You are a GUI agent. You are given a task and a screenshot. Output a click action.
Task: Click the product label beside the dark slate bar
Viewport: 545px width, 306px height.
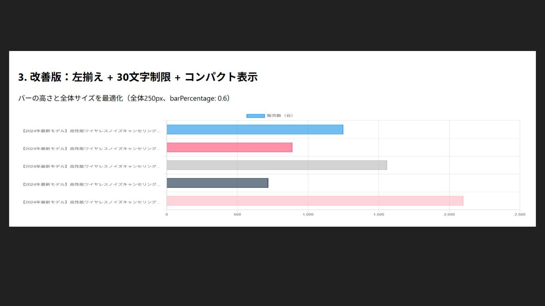pos(91,184)
